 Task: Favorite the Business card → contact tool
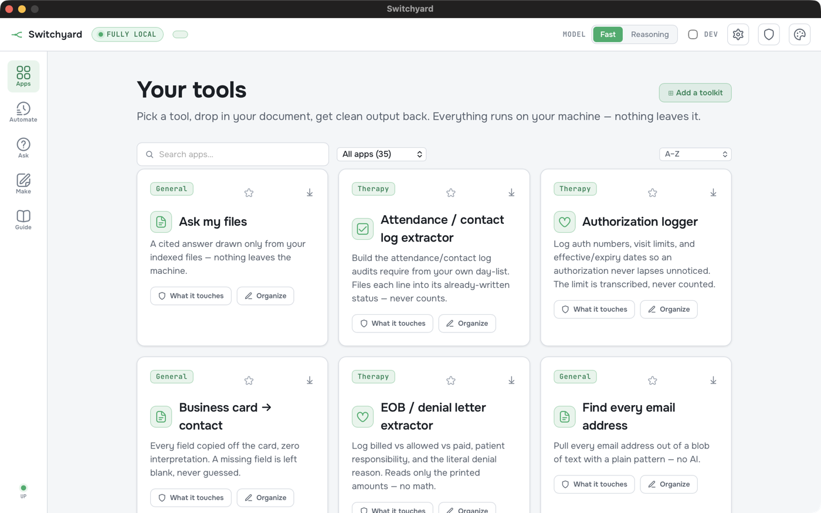pos(249,380)
